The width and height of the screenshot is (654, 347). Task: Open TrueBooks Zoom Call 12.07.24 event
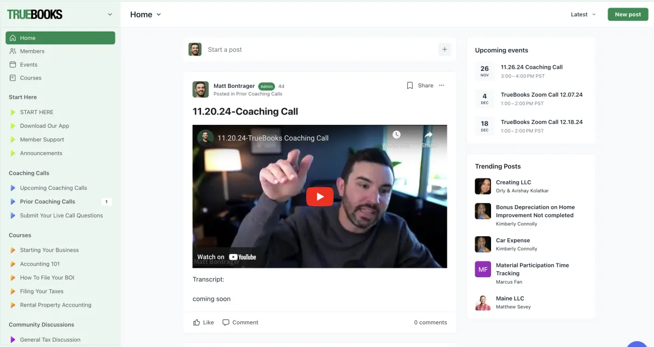click(542, 94)
